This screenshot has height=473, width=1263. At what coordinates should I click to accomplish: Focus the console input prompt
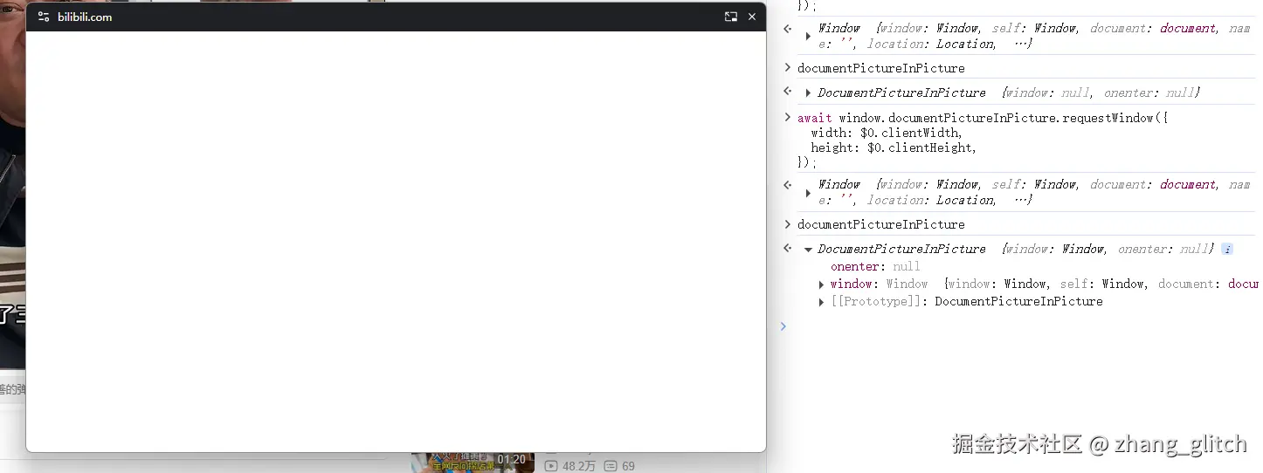pyautogui.click(x=1022, y=326)
